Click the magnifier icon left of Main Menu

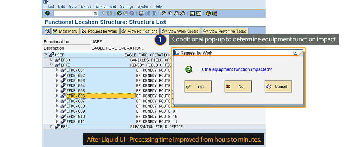coord(48,31)
